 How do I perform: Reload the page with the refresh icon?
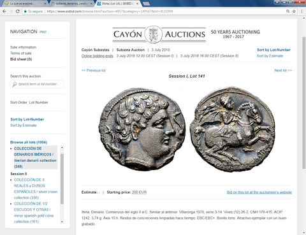point(18,11)
